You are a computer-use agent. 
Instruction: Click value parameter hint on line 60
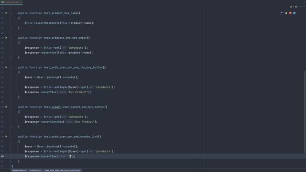point(63,156)
